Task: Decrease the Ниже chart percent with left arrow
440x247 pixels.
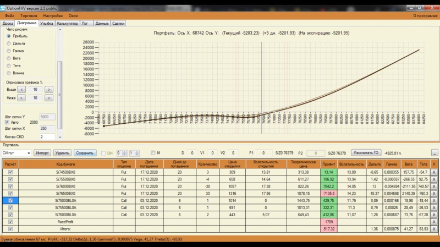Action: (21, 98)
